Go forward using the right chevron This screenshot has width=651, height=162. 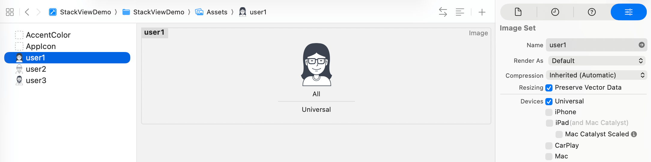pyautogui.click(x=38, y=12)
